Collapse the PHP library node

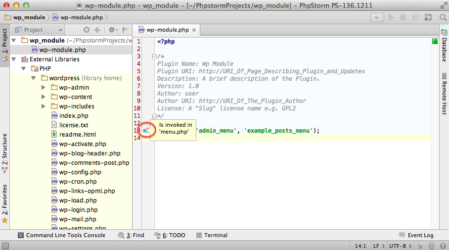point(24,69)
